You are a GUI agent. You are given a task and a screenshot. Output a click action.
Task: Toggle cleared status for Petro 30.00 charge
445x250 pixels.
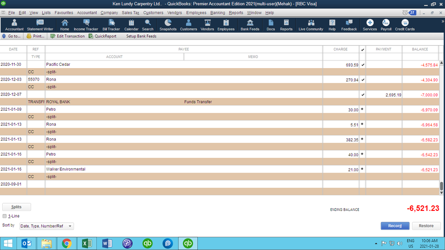(x=363, y=109)
